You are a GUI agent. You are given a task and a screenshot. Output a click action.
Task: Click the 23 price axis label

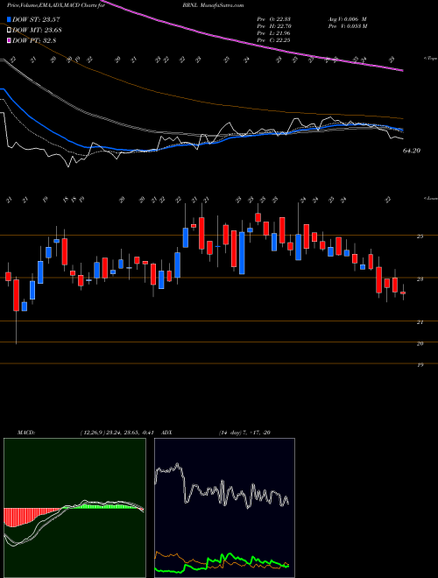click(420, 279)
